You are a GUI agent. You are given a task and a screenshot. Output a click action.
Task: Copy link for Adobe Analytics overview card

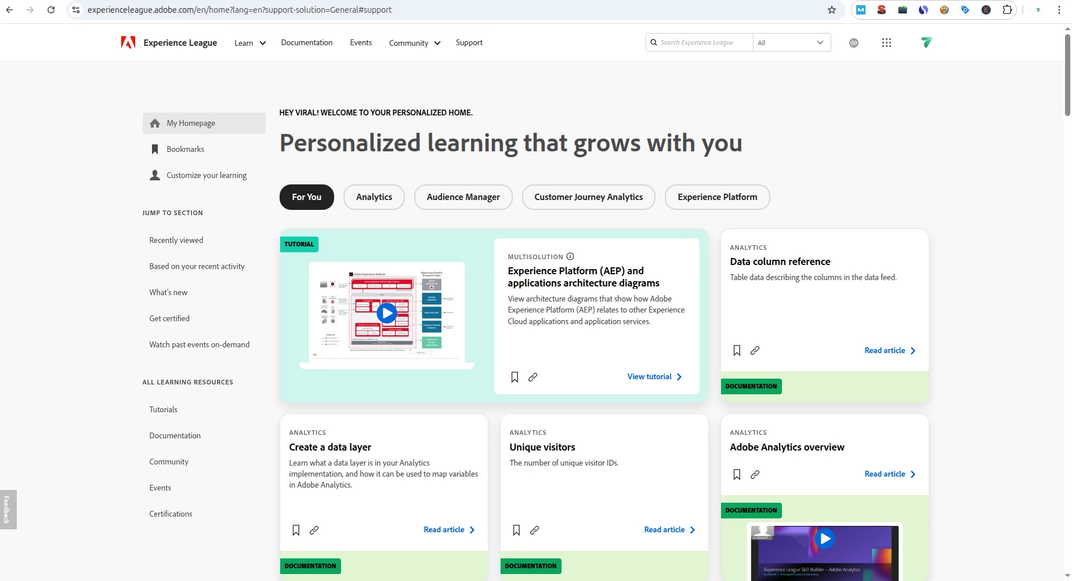point(755,474)
